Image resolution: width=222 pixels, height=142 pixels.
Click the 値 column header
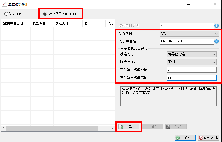[94, 23]
